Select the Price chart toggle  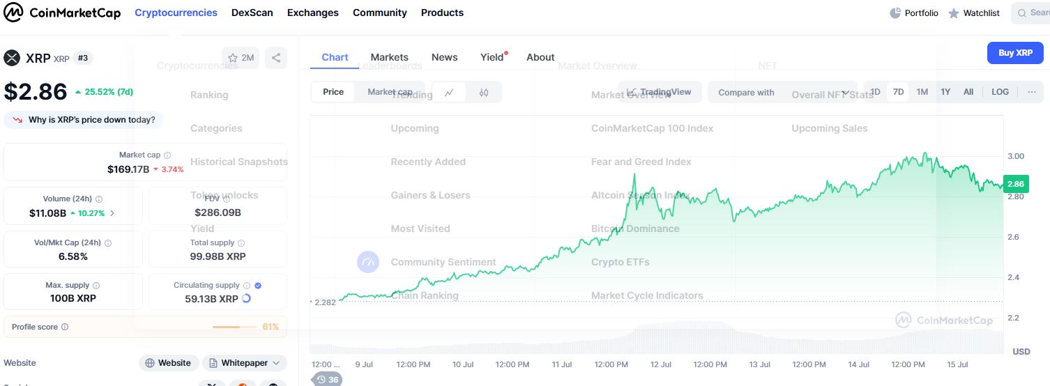[x=333, y=92]
